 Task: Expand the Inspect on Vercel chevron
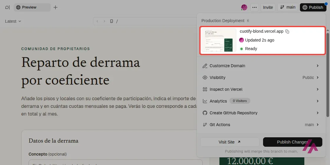pyautogui.click(x=318, y=89)
